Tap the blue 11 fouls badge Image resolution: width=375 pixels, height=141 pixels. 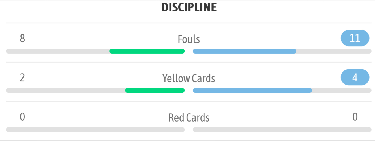[x=355, y=38]
